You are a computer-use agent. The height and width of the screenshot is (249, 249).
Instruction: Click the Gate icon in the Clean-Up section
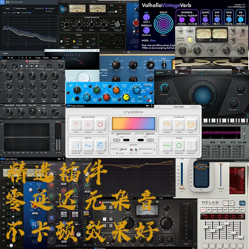click(191, 124)
